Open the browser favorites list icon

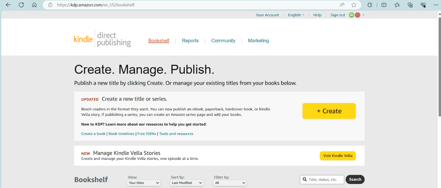click(397, 5)
